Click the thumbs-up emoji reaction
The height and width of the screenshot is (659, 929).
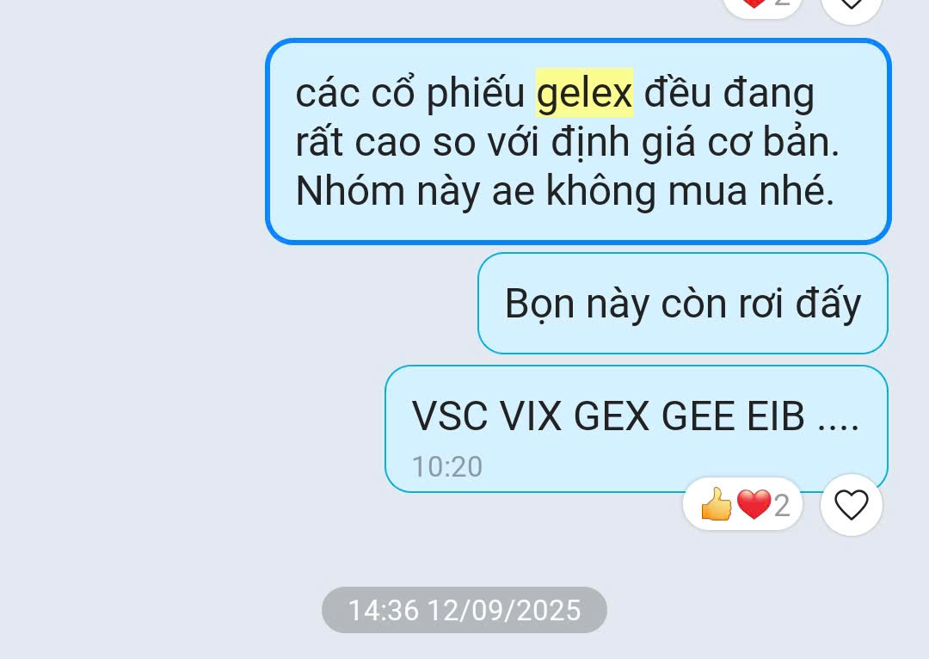point(717,504)
